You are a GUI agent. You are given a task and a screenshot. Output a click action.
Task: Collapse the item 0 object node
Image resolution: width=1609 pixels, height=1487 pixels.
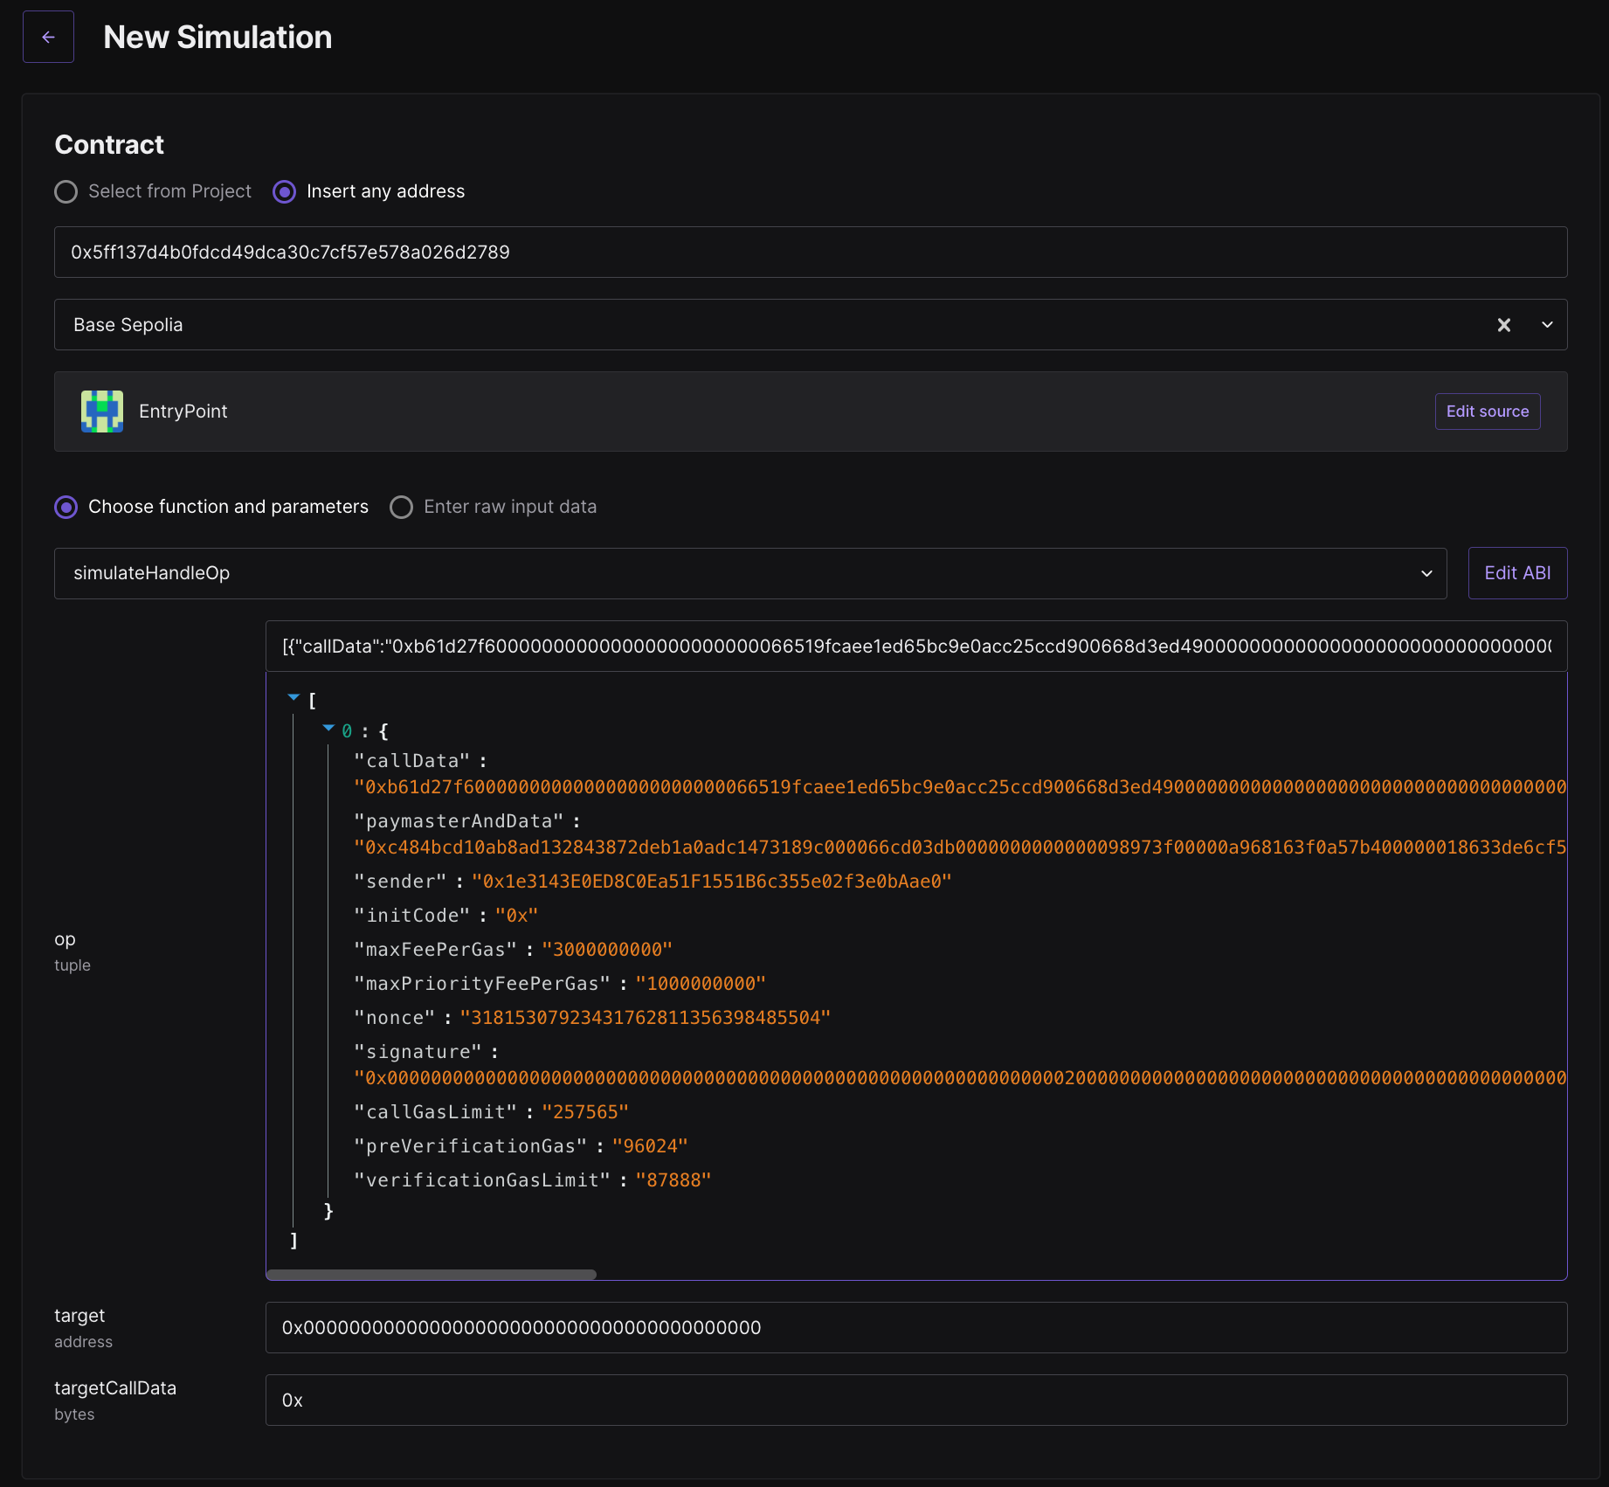(328, 728)
